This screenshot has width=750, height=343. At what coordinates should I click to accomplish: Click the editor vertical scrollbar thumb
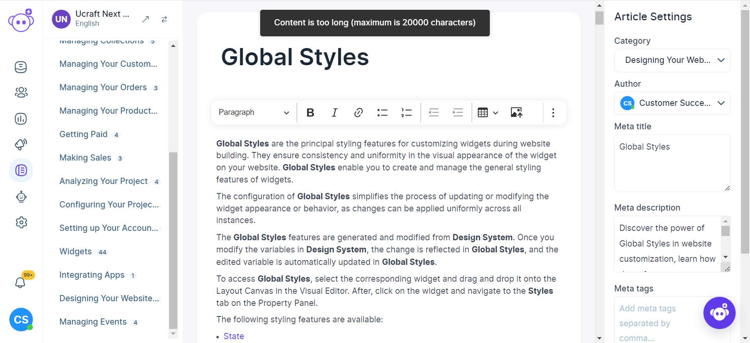[599, 18]
